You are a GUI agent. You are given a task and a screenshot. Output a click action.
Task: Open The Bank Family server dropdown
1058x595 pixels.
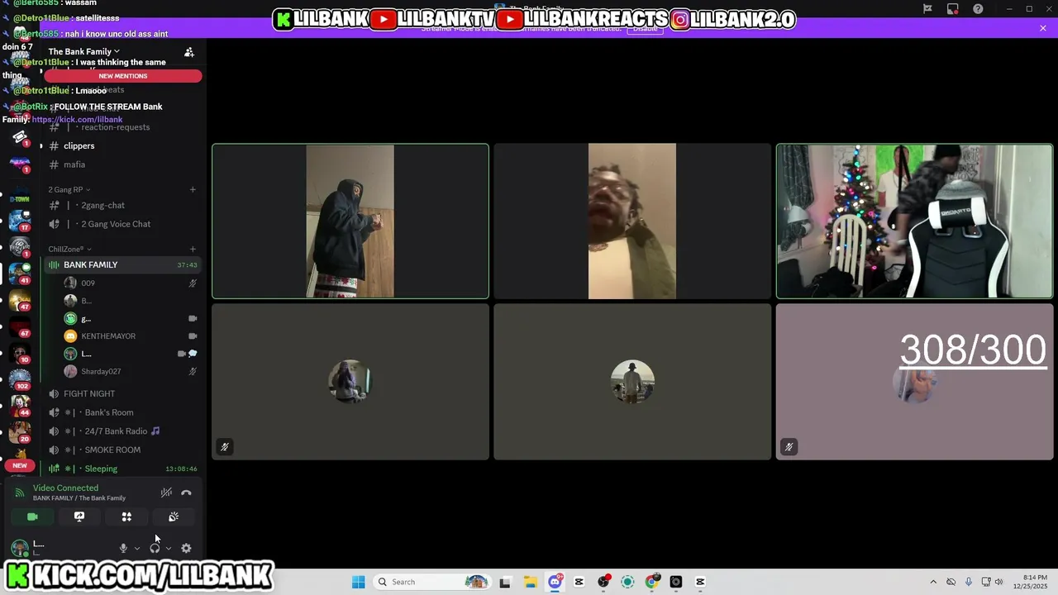[x=83, y=51]
